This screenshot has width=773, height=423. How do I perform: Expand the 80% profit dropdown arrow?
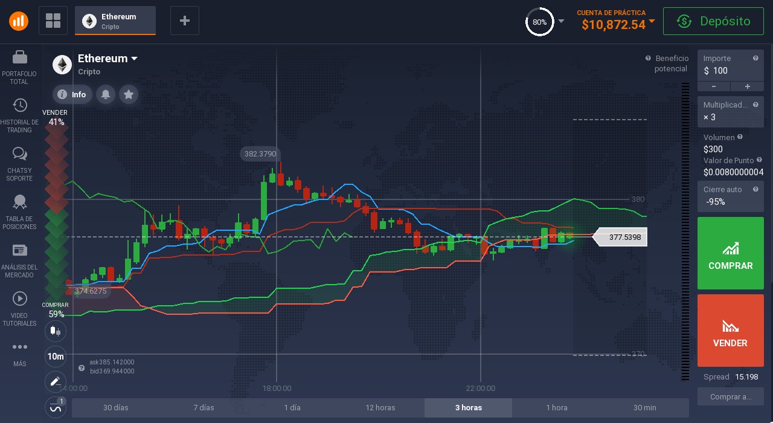pos(561,21)
